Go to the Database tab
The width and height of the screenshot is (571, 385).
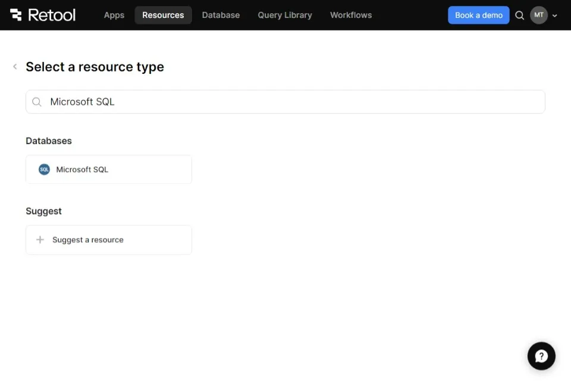click(221, 15)
